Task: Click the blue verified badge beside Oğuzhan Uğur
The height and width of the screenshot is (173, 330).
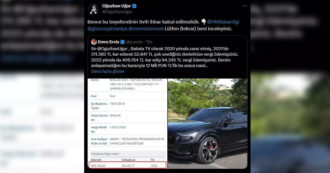Action: point(134,6)
